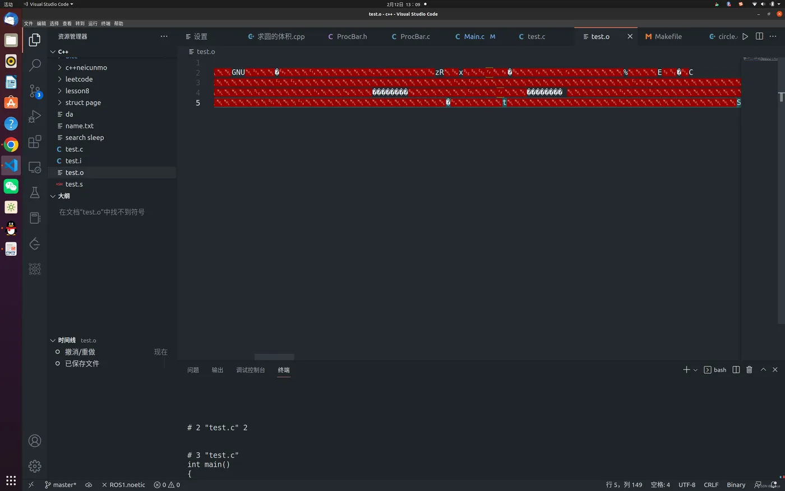Open the 终端 menu
The height and width of the screenshot is (491, 785).
click(105, 24)
